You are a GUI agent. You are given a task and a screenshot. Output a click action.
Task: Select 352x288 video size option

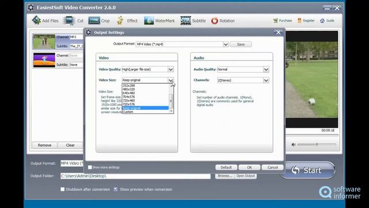tap(145, 86)
